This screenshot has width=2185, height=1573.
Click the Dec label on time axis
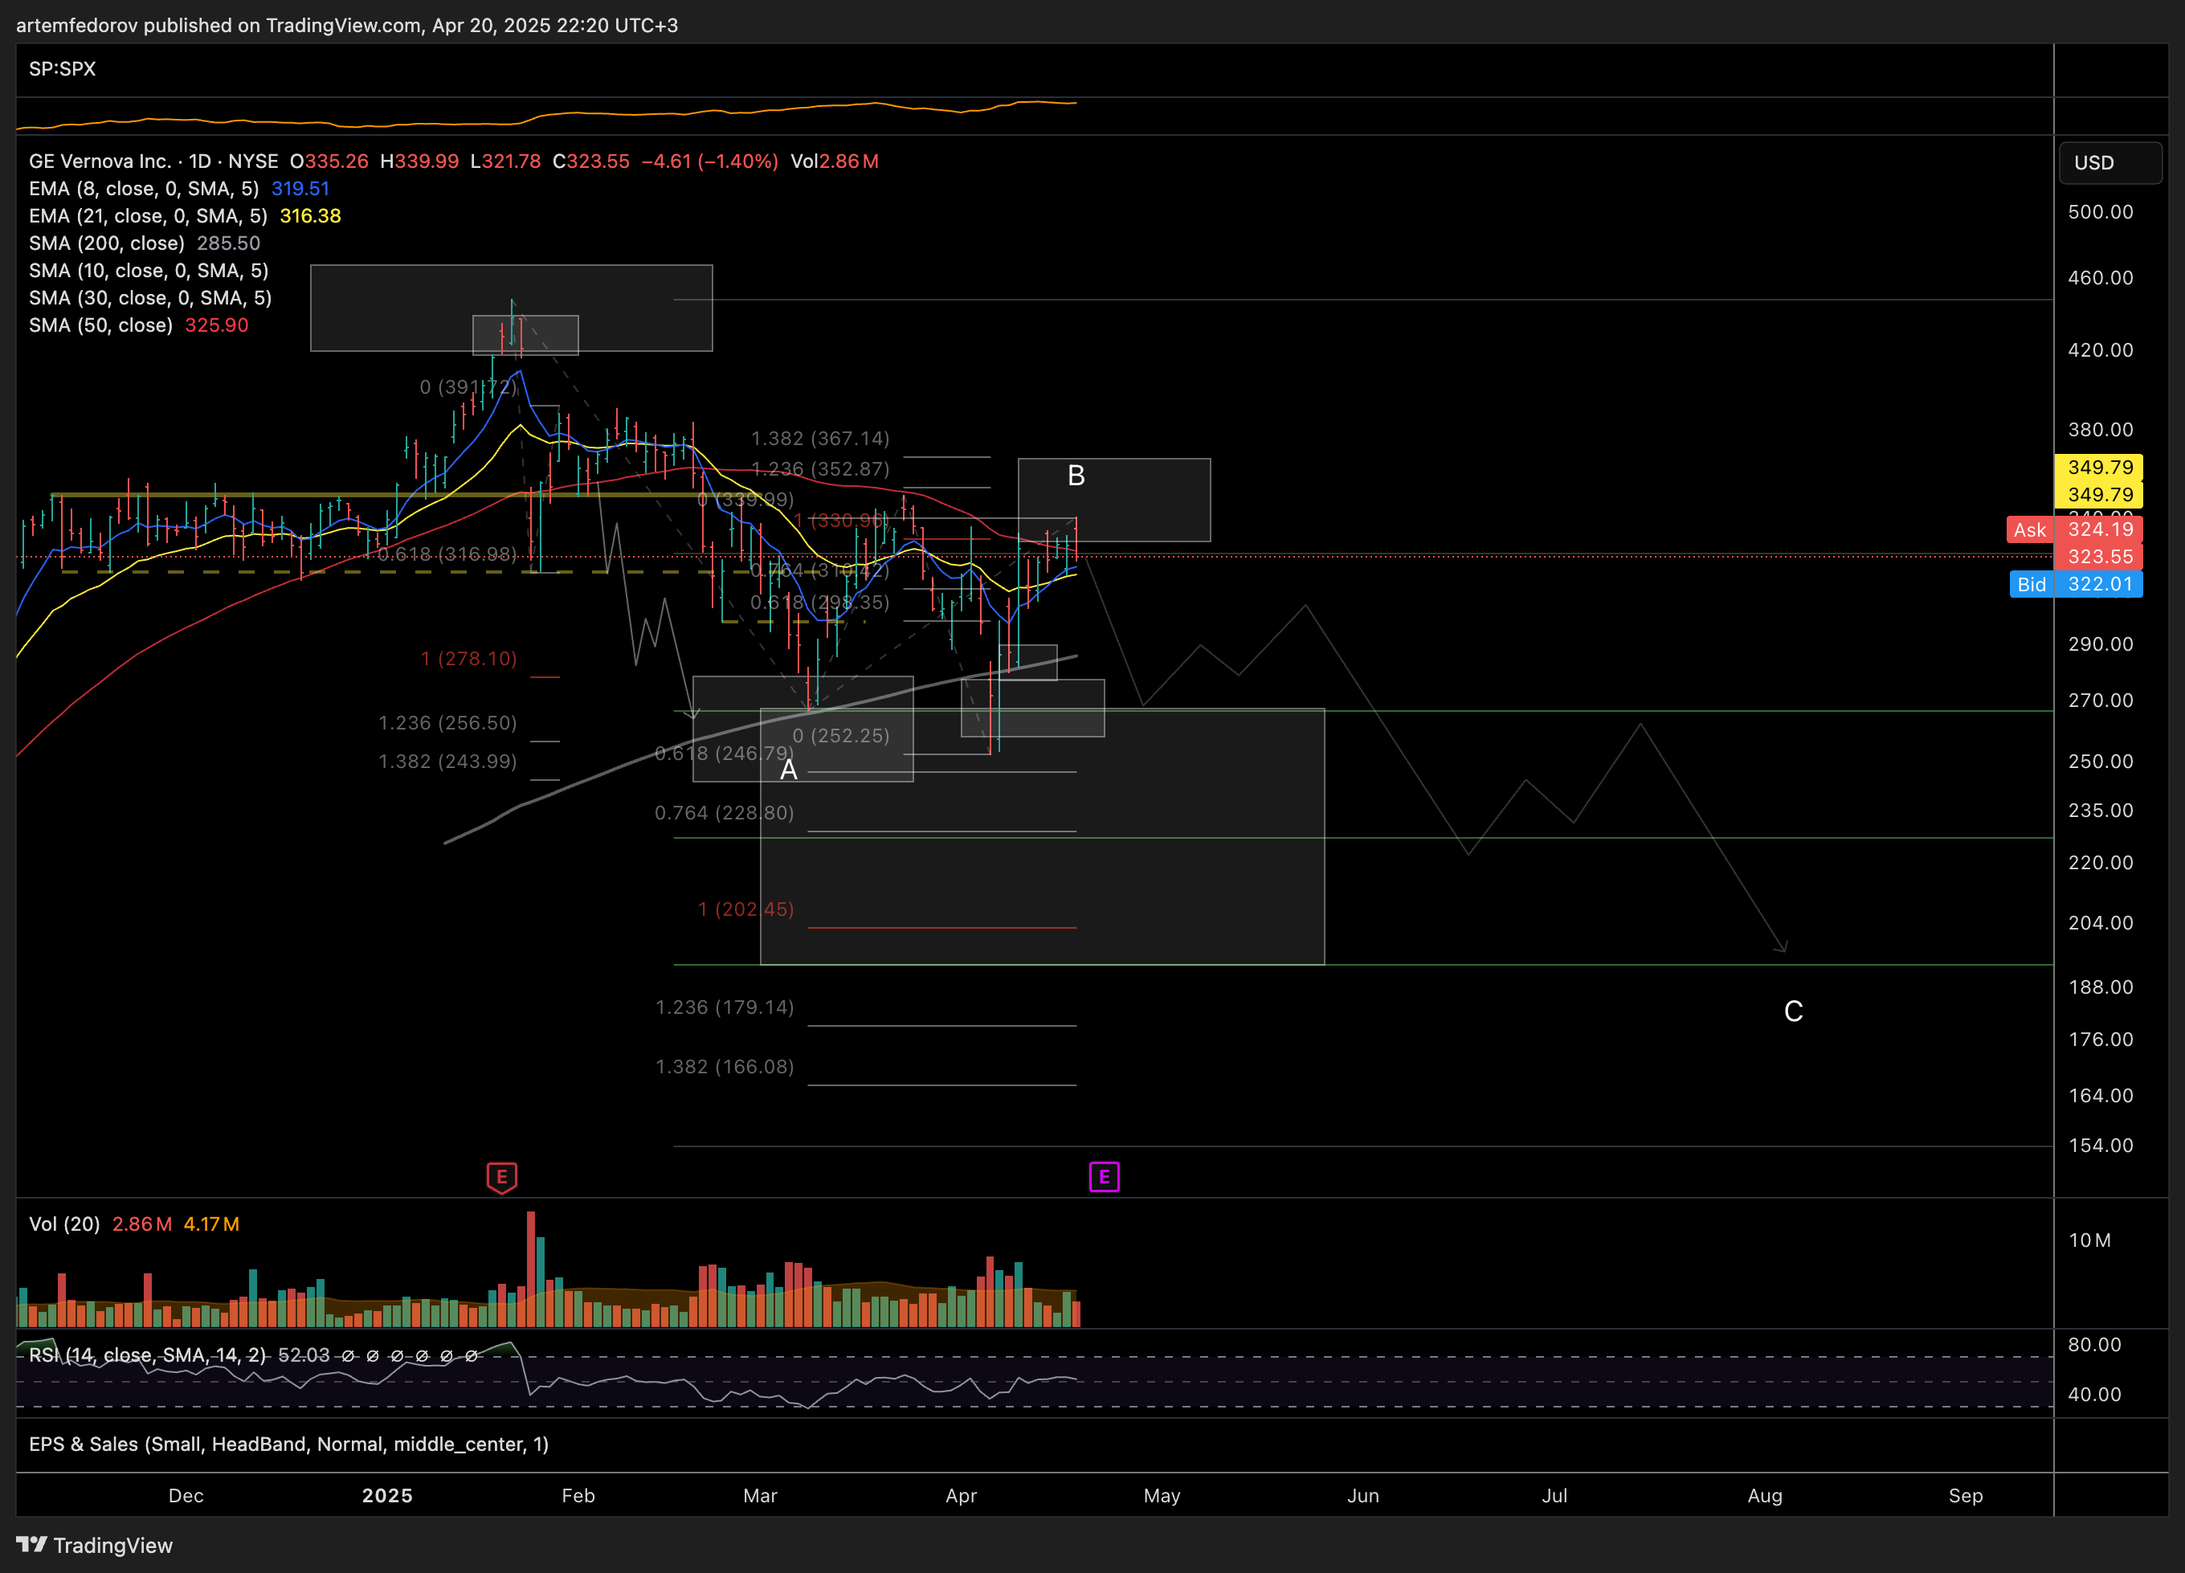tap(186, 1496)
